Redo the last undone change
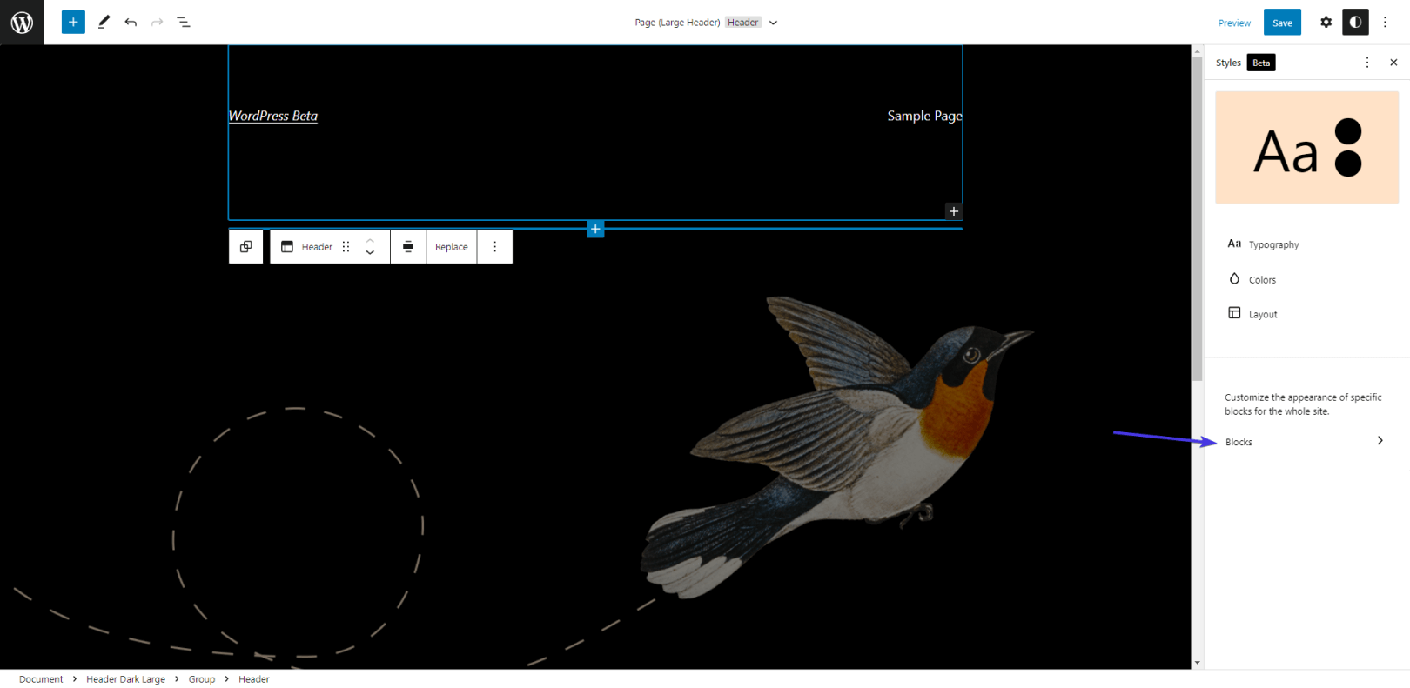This screenshot has width=1410, height=688. coord(157,23)
